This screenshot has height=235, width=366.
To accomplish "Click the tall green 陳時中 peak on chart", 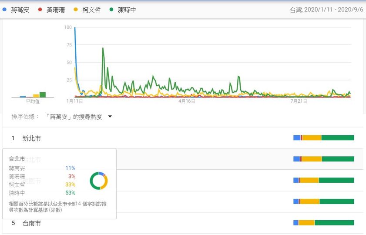I will pos(103,48).
